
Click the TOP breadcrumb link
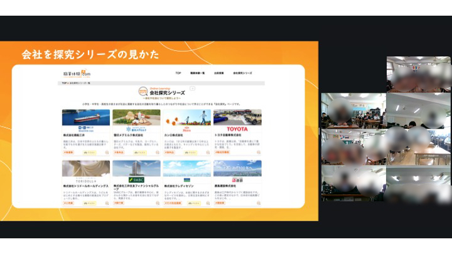(64, 83)
